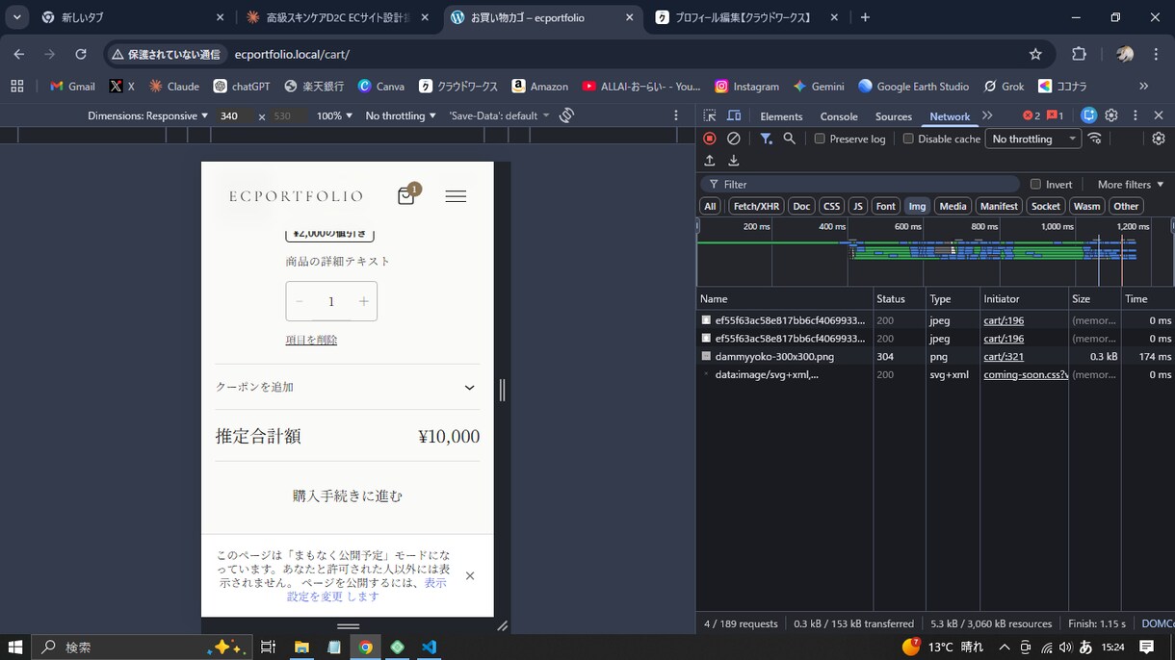The image size is (1175, 660).
Task: Show the 1 issue counter
Action: coord(1056,115)
